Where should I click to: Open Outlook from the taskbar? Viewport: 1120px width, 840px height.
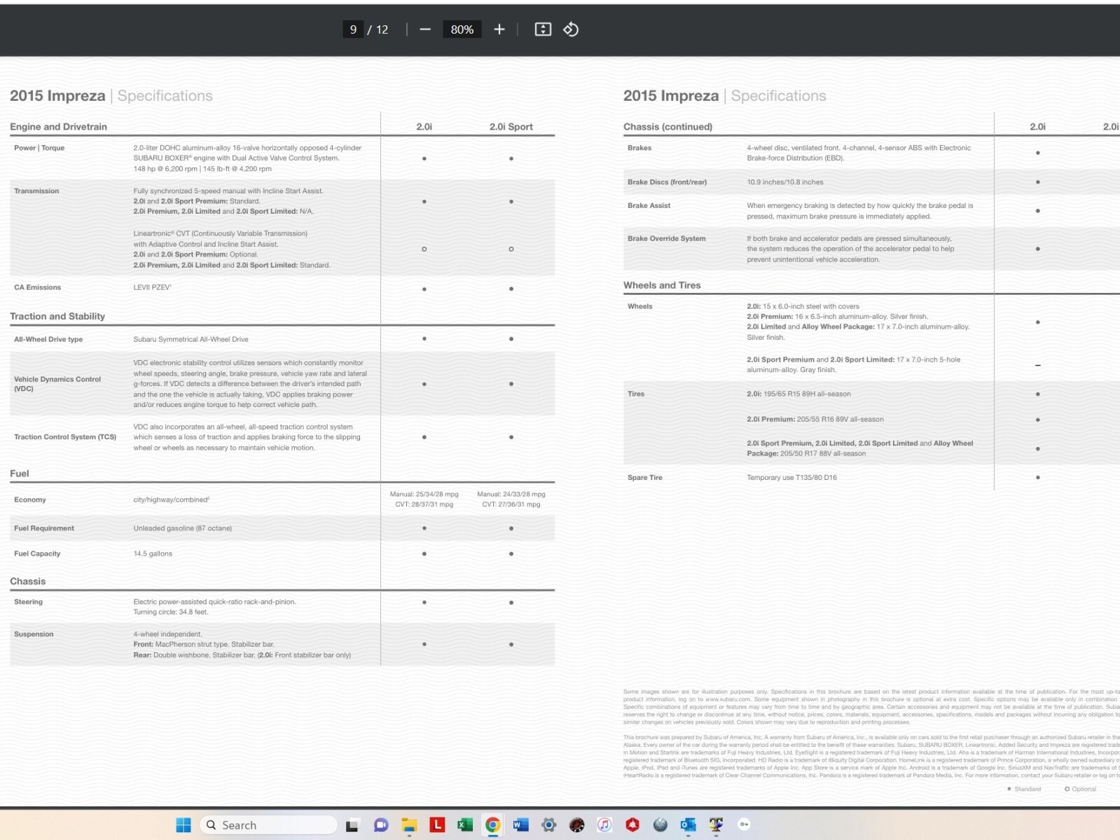point(688,825)
